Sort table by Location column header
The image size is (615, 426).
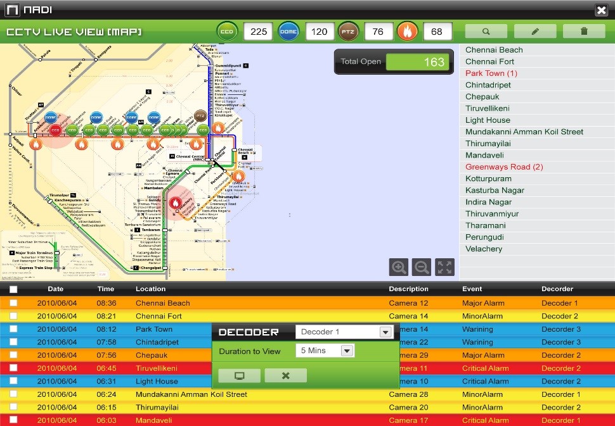(151, 289)
